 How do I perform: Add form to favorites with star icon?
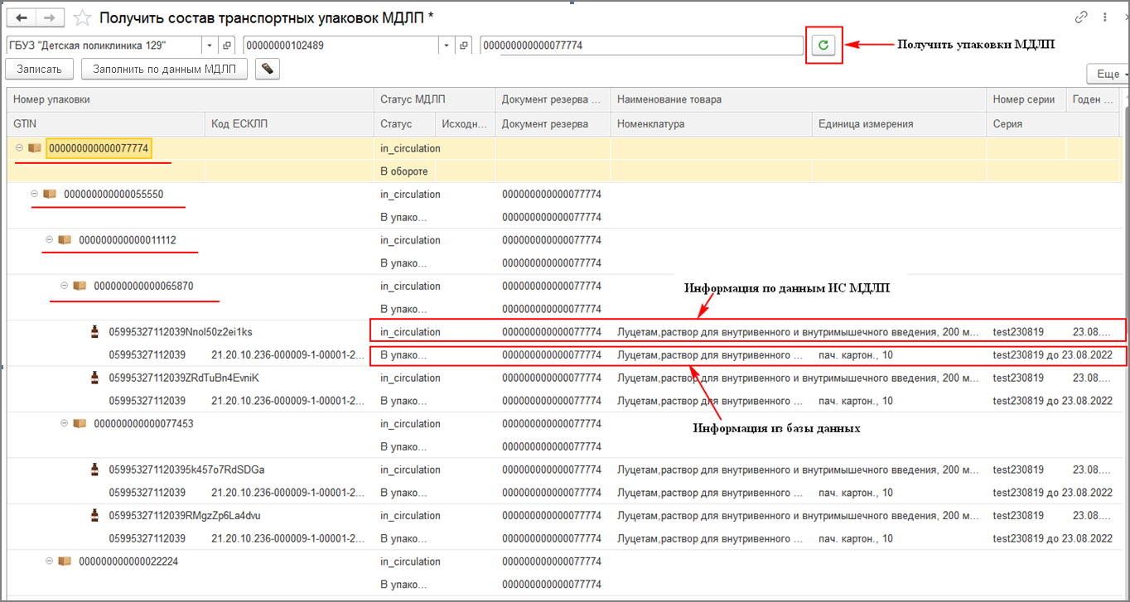(x=82, y=17)
